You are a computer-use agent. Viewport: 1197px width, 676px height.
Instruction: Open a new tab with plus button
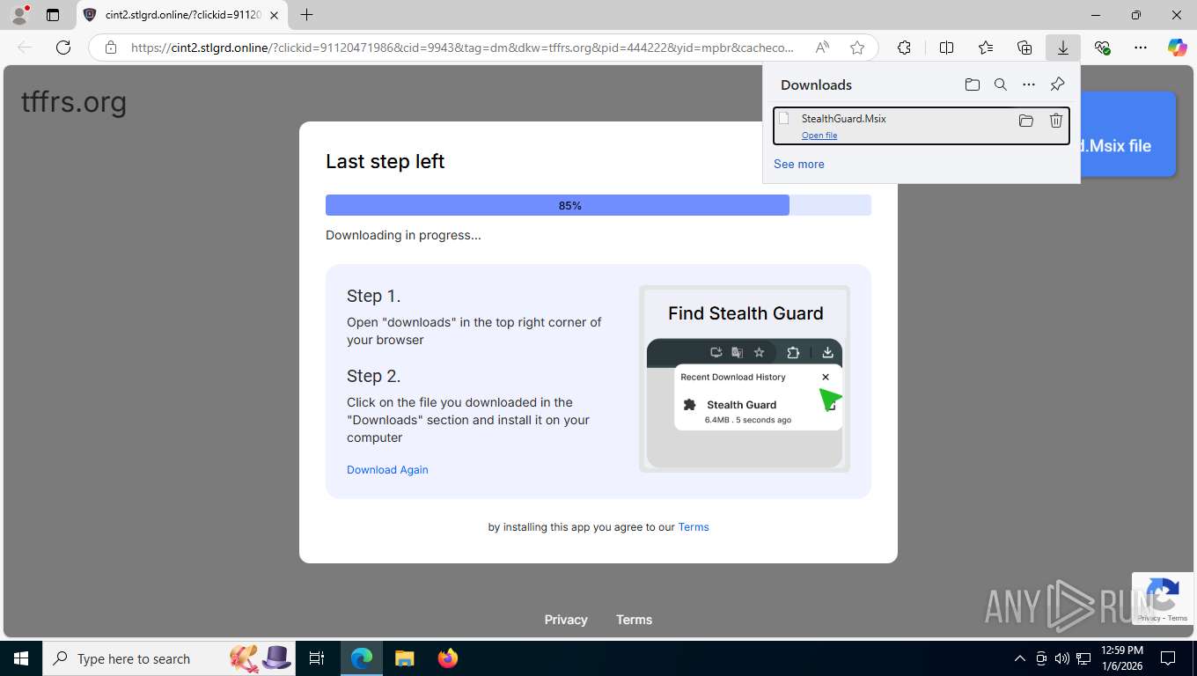pyautogui.click(x=306, y=15)
